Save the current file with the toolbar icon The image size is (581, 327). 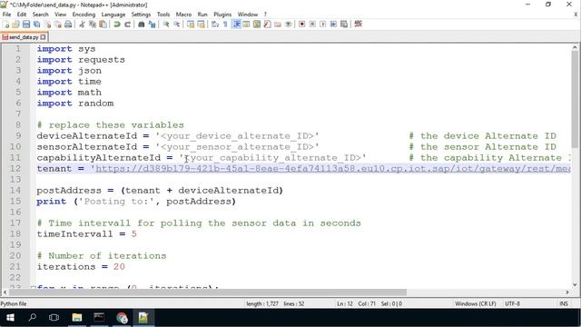pyautogui.click(x=26, y=25)
